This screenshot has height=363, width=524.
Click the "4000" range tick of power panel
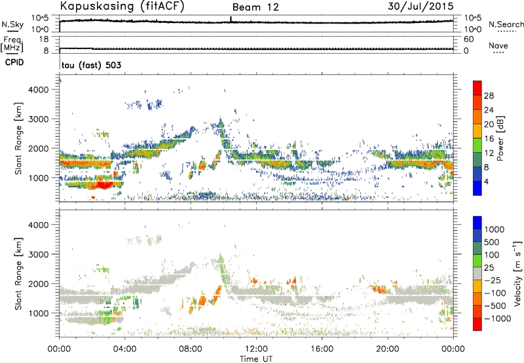tap(38, 90)
